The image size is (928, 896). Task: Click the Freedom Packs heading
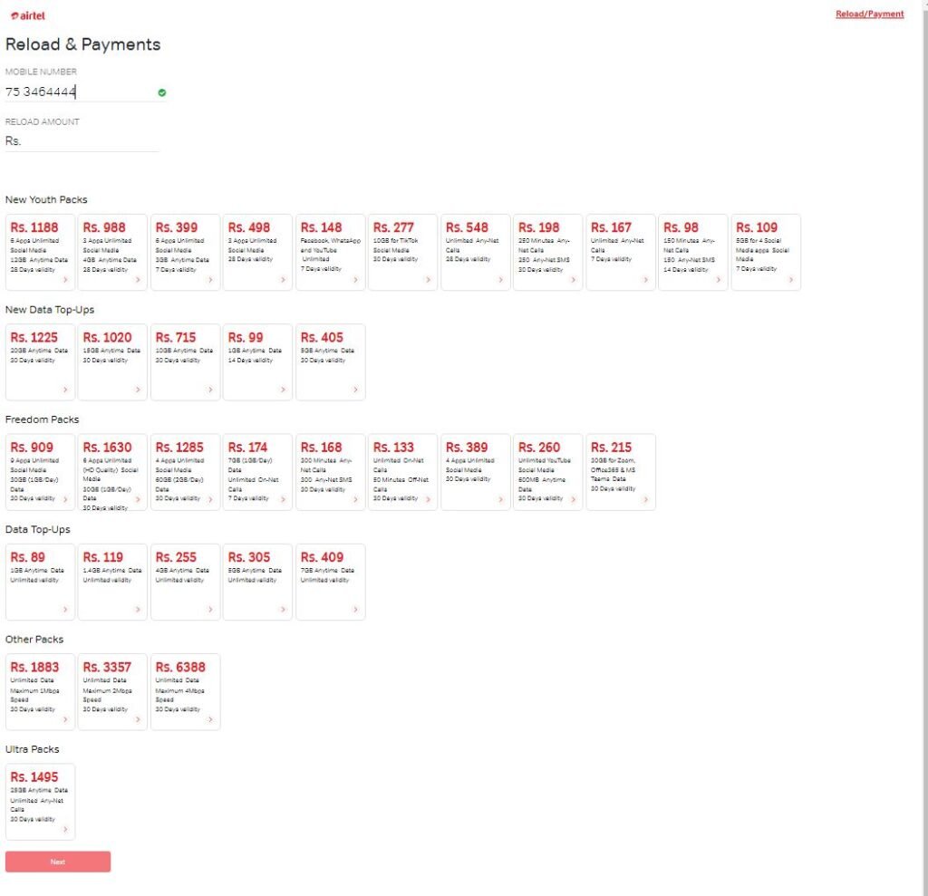42,419
